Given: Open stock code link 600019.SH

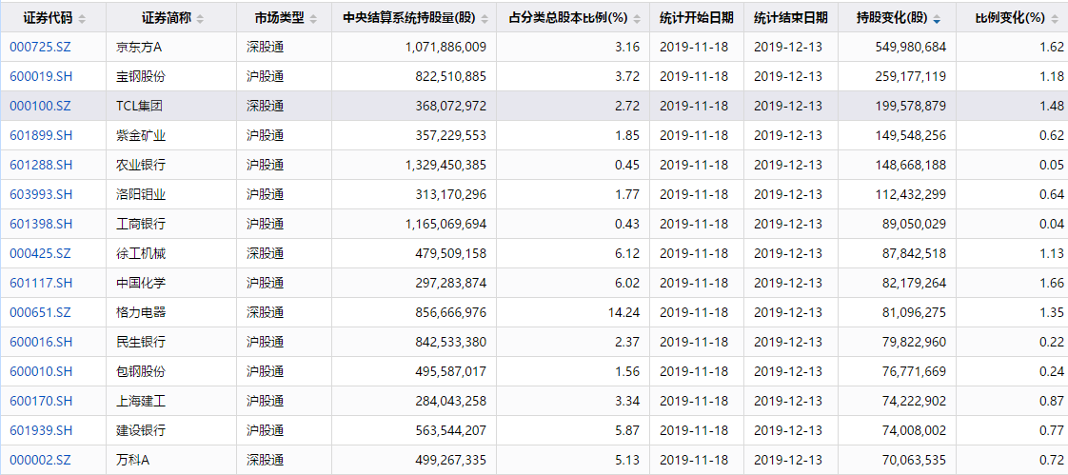Looking at the screenshot, I should point(41,76).
